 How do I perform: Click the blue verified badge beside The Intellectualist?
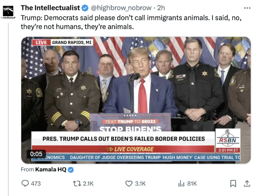pyautogui.click(x=85, y=8)
